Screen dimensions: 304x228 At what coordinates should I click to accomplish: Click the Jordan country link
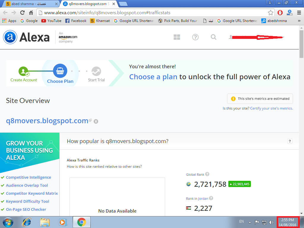tap(203, 199)
